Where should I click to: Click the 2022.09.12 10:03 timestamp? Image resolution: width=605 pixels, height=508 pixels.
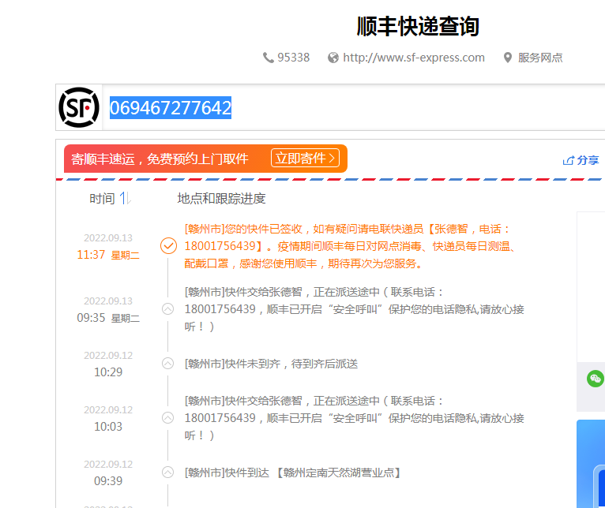[108, 418]
